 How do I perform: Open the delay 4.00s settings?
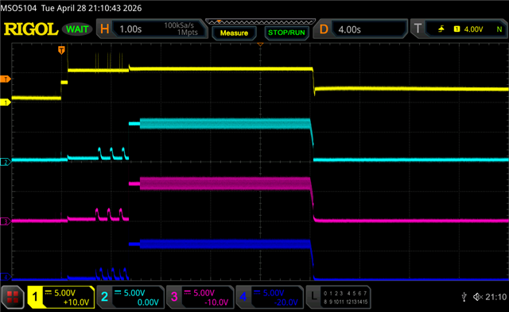point(360,29)
